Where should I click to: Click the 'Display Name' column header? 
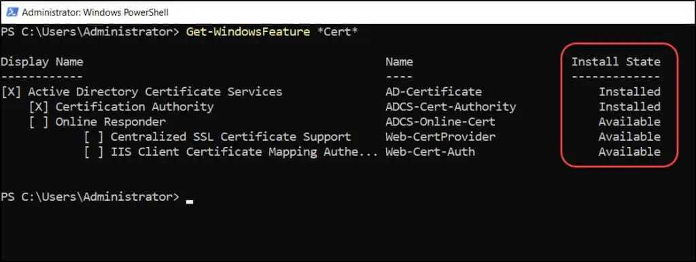41,62
